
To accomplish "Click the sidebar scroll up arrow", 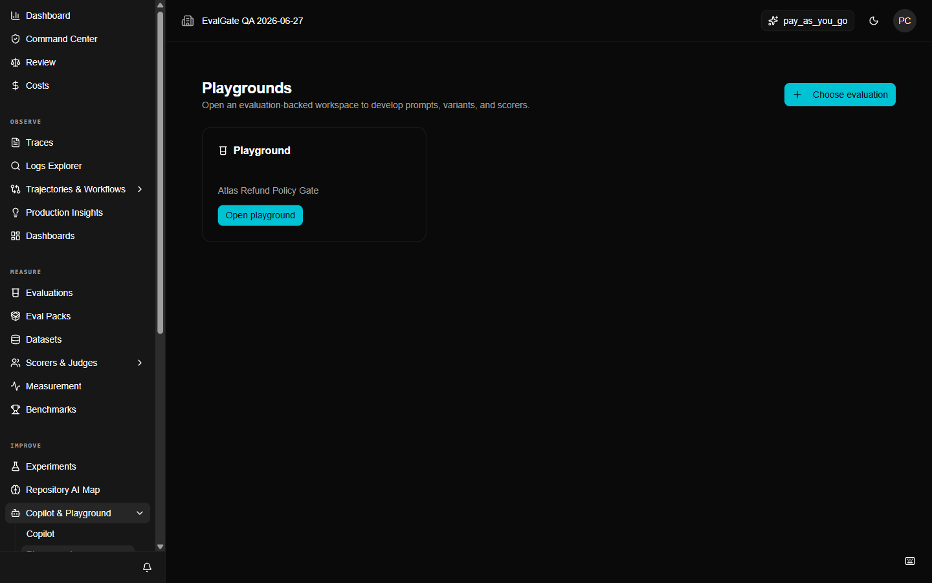I will (160, 5).
